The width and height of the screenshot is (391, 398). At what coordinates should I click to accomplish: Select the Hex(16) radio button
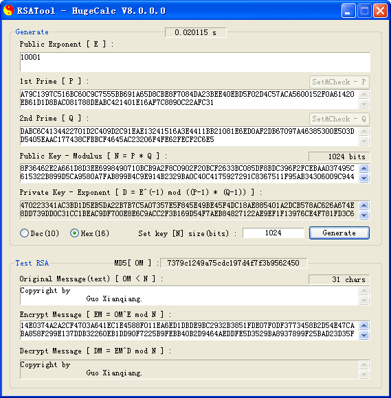[x=74, y=233]
